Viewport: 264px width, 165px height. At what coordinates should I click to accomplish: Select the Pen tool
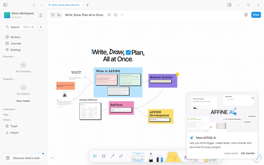pos(150,158)
